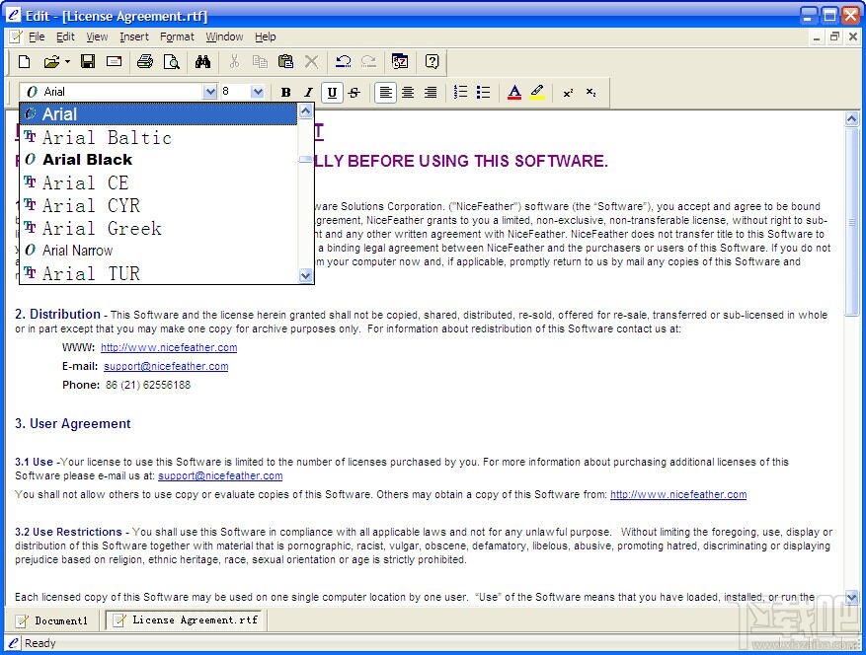Click the toolbar icon left of Help
Viewport: 866px width, 655px height.
click(400, 62)
